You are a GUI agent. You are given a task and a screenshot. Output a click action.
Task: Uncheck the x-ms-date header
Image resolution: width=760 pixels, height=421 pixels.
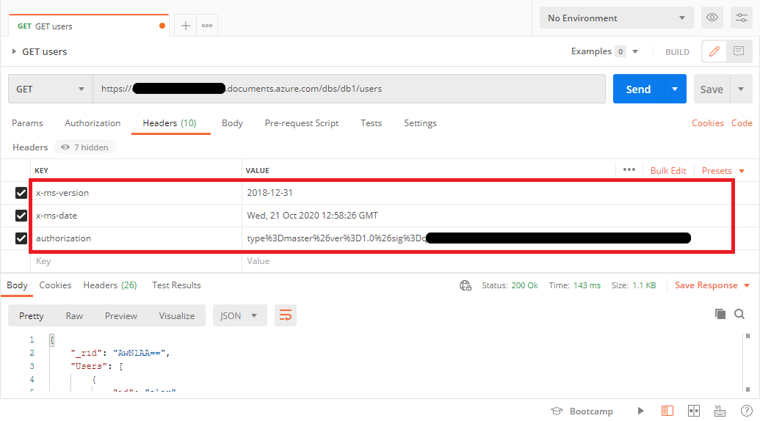pos(21,216)
